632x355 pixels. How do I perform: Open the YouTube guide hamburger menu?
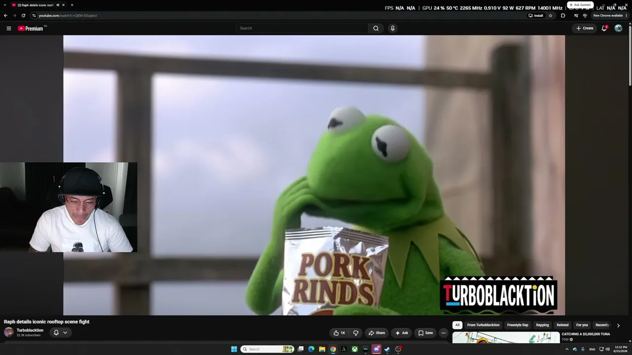click(8, 28)
